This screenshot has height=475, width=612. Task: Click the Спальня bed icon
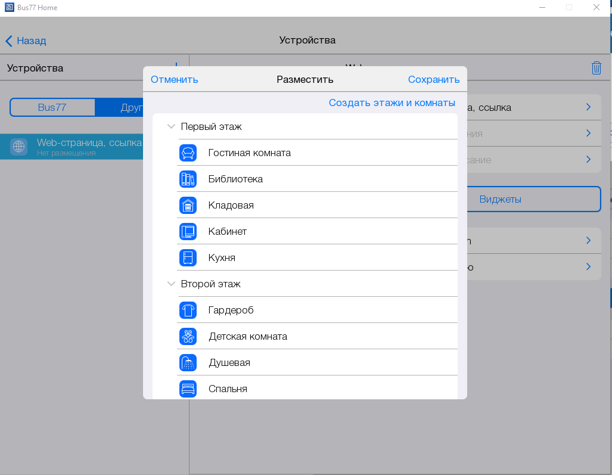coord(188,389)
